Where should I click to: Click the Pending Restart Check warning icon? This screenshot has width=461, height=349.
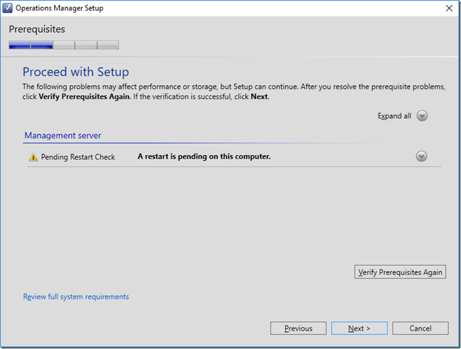tap(33, 157)
